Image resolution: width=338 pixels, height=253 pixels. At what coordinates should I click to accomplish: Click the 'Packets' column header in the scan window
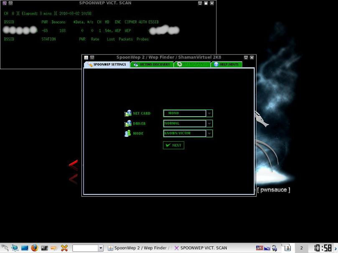pyautogui.click(x=126, y=39)
